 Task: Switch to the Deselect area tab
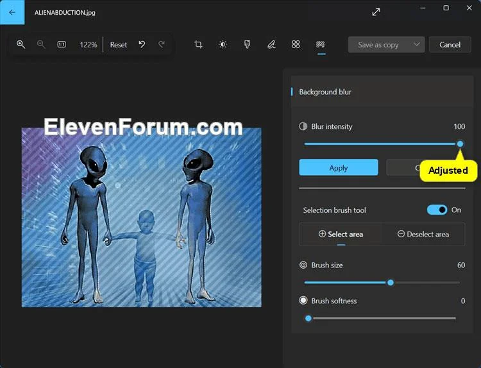(x=423, y=234)
